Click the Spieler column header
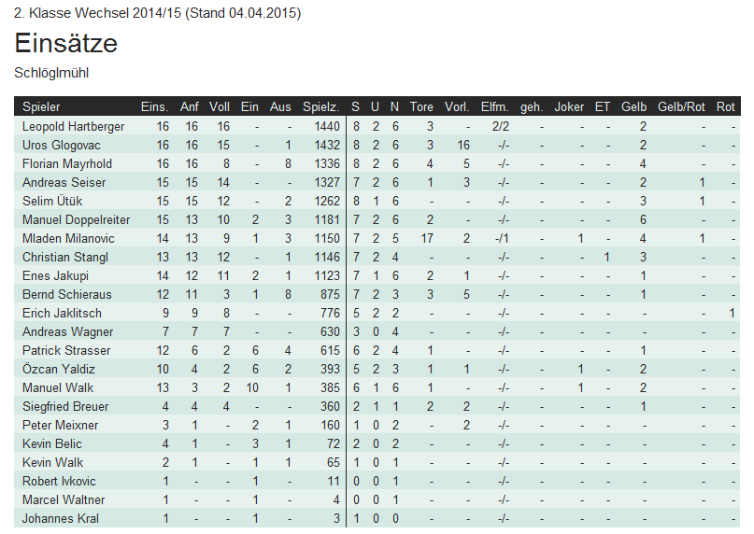 [41, 107]
